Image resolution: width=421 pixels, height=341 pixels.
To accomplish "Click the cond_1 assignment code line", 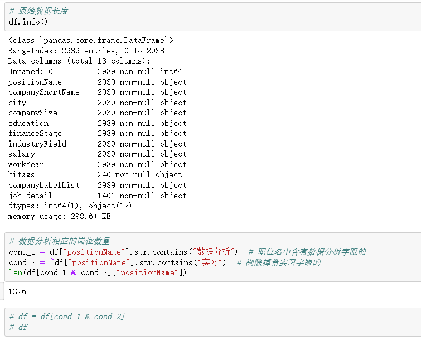I will 187,252.
